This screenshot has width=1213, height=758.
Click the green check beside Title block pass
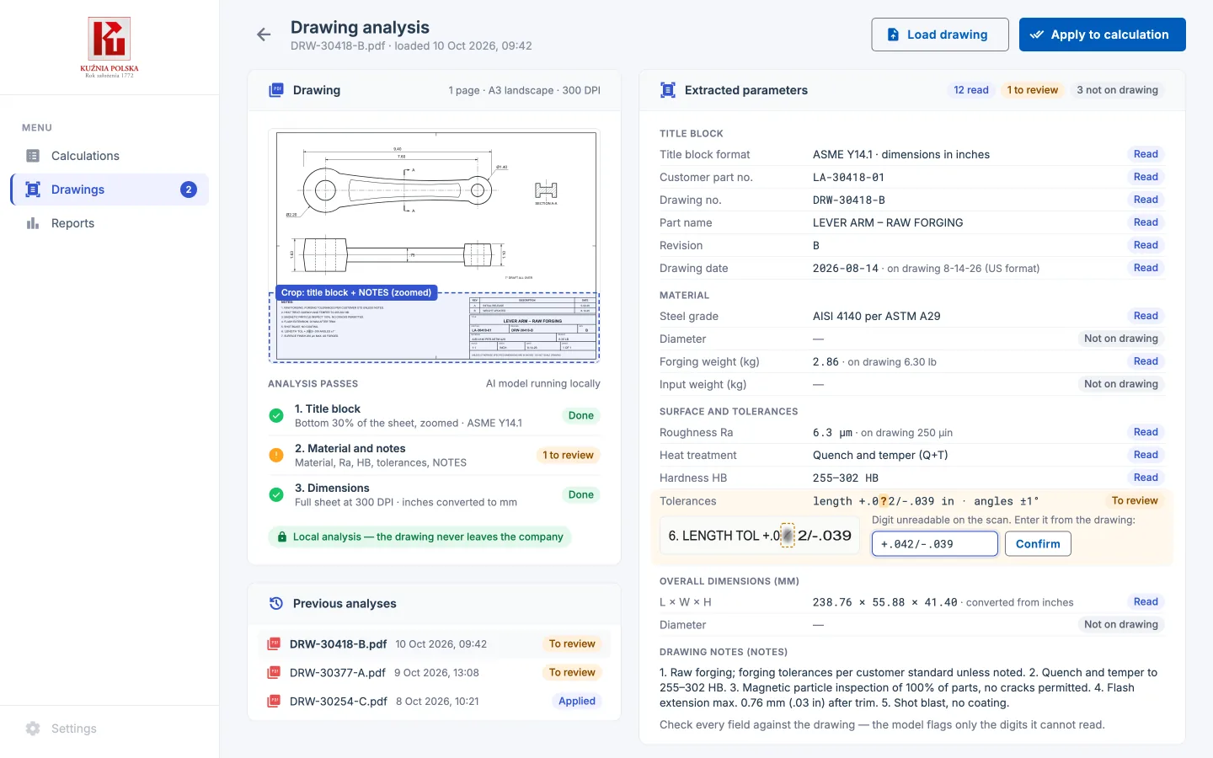(276, 415)
